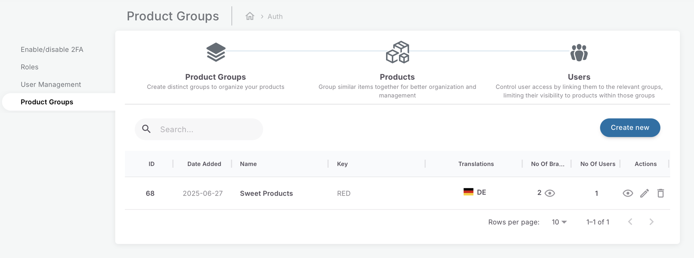The height and width of the screenshot is (258, 694).
Task: Click the Products boxes icon
Action: pos(397,52)
